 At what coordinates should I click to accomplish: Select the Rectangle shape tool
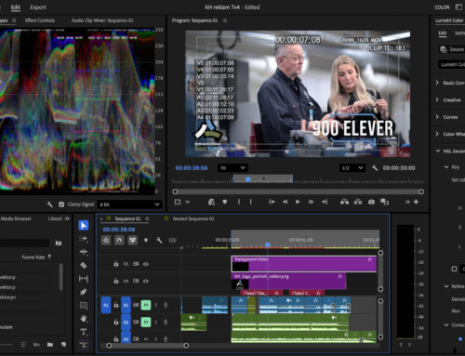tap(84, 306)
